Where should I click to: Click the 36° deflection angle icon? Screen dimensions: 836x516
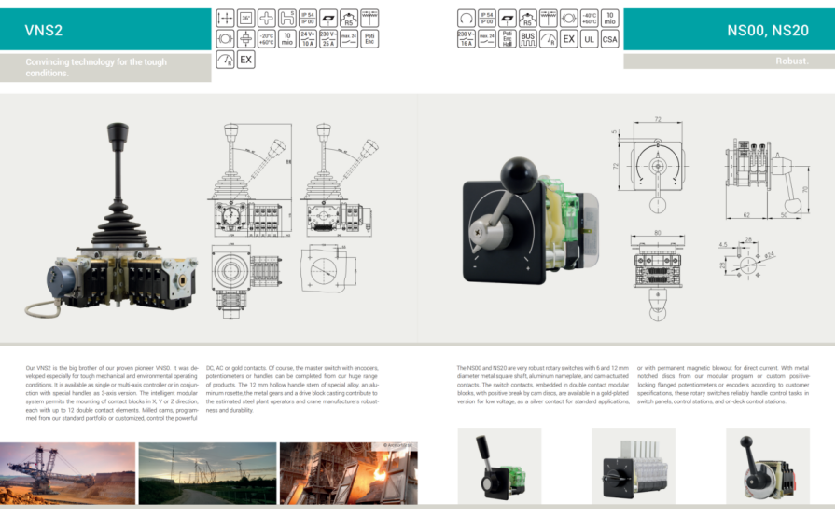tap(245, 17)
